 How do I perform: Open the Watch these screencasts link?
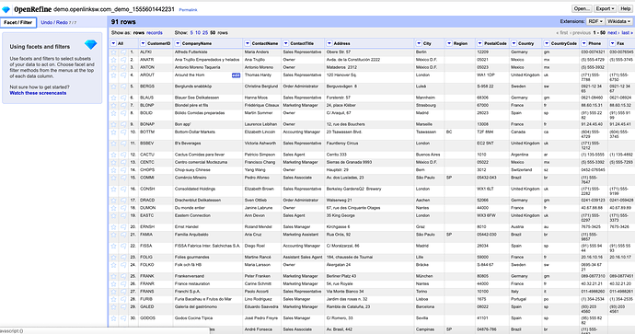[38, 93]
